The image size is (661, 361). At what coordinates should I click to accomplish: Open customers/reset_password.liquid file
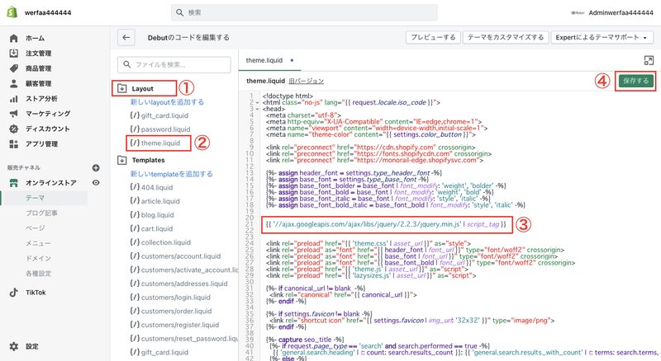pos(183,339)
